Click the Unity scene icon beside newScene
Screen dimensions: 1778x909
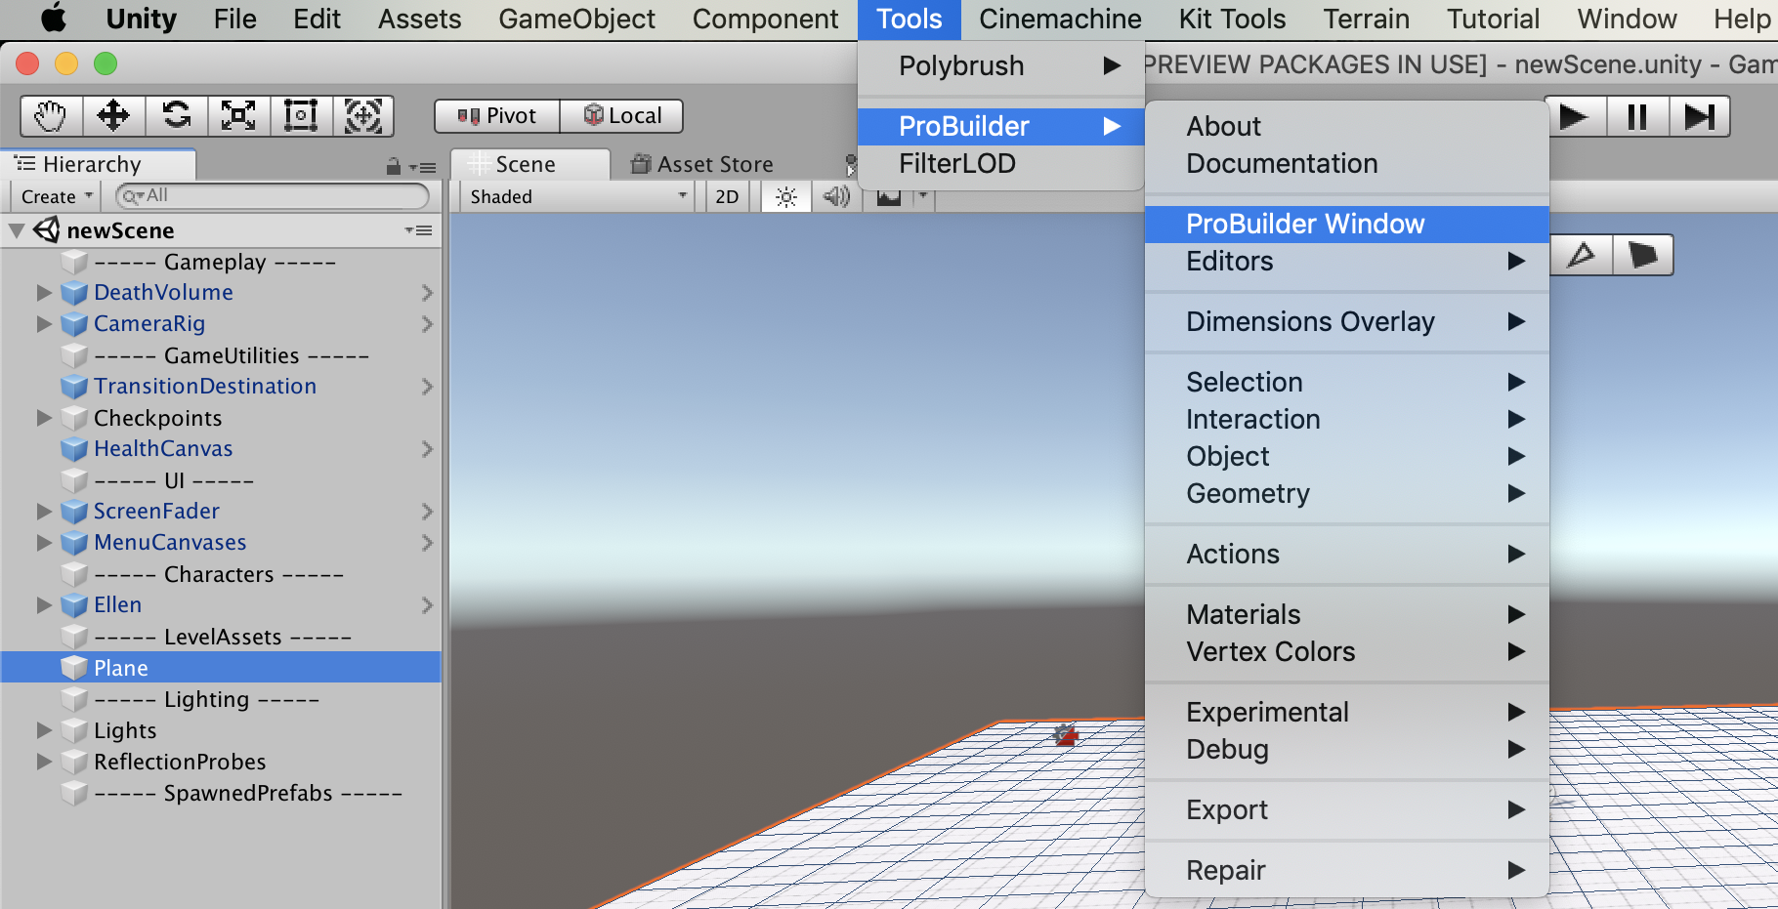pos(46,230)
